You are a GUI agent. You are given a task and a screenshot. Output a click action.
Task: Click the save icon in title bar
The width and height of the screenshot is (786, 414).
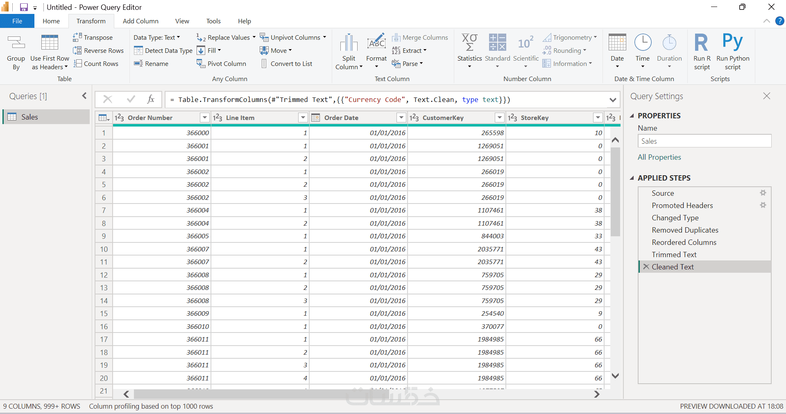tap(24, 7)
